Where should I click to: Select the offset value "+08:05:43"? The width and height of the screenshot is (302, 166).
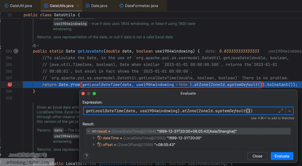click(x=165, y=145)
